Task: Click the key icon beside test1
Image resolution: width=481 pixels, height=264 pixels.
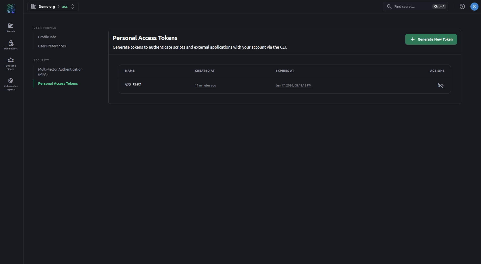Action: [128, 84]
